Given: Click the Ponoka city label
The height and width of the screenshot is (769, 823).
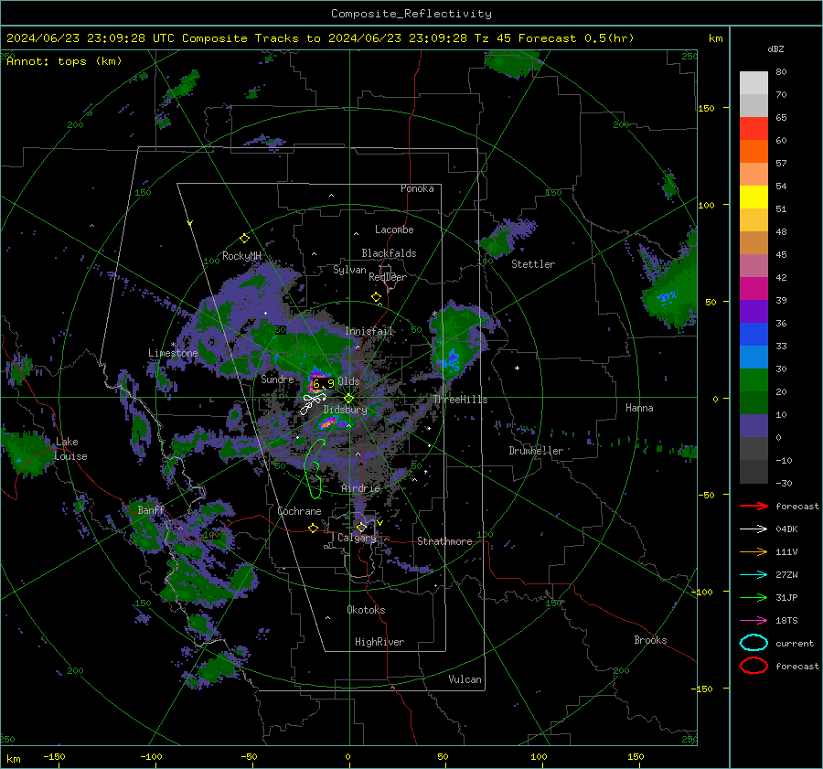Looking at the screenshot, I should click(x=417, y=188).
